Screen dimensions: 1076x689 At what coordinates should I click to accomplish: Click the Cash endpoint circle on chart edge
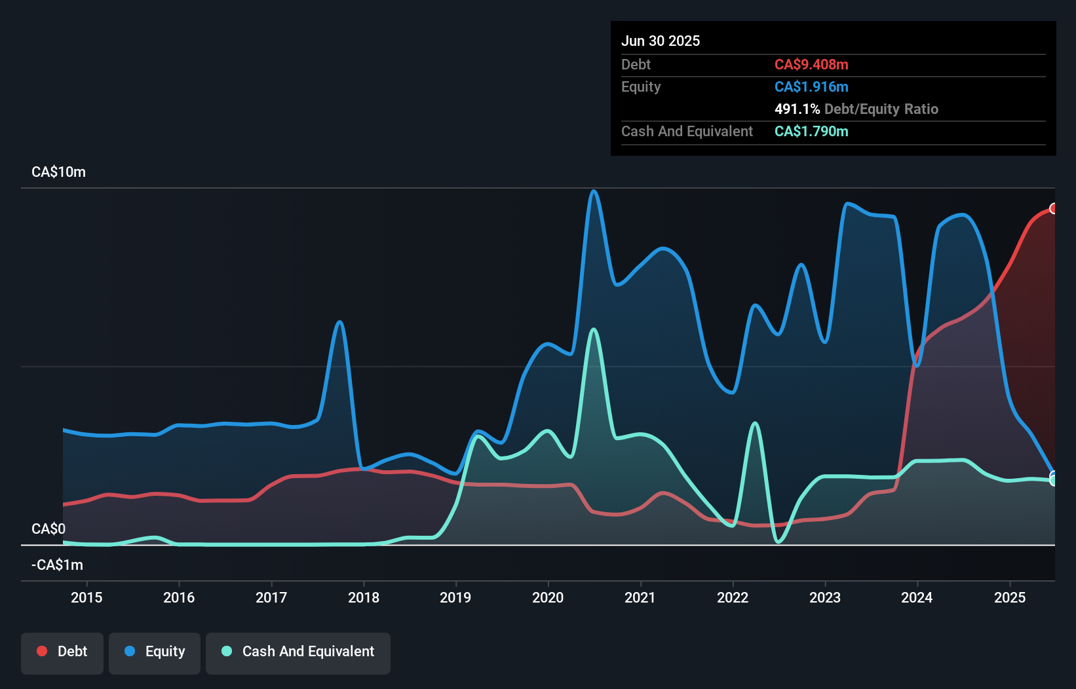1053,482
